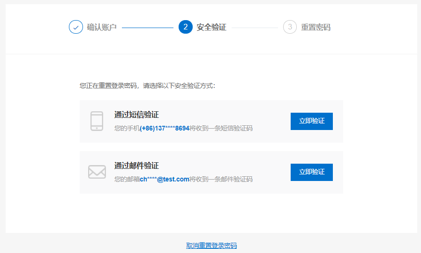Open the 取消重置登录密码 link
Viewport: 421px width, 253px height.
pyautogui.click(x=211, y=246)
